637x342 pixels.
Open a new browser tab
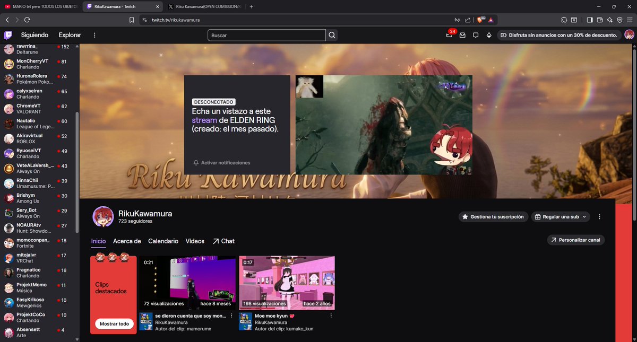click(251, 6)
